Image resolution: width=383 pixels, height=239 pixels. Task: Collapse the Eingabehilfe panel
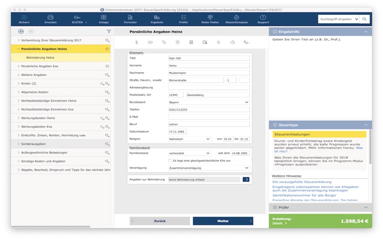tap(366, 32)
